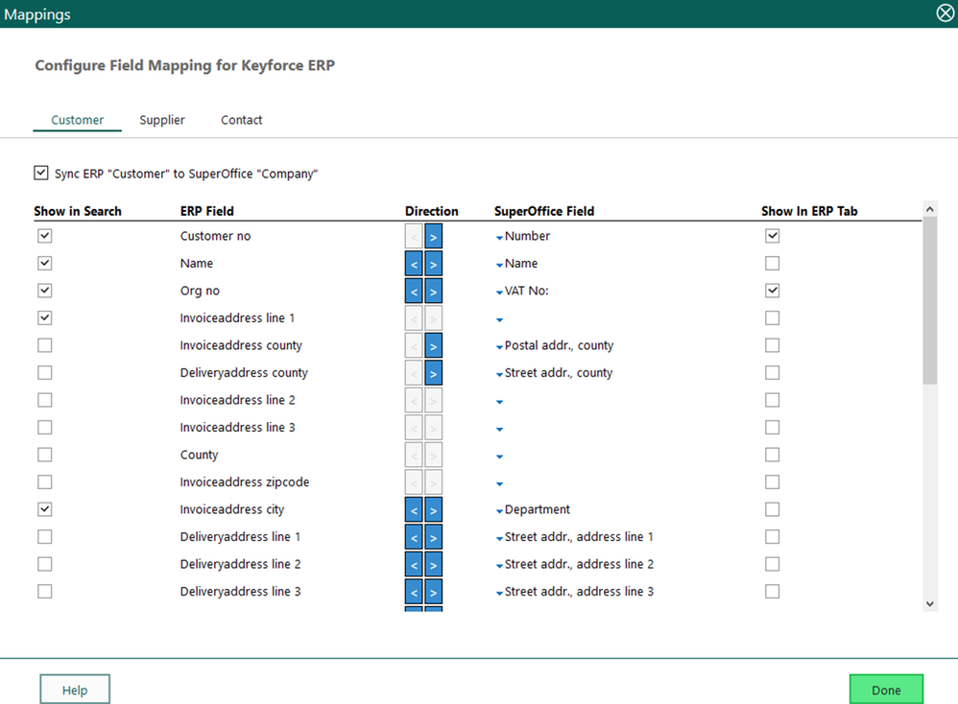Click the vertical scrollbar thumb
Image resolution: width=958 pixels, height=704 pixels.
click(x=930, y=300)
